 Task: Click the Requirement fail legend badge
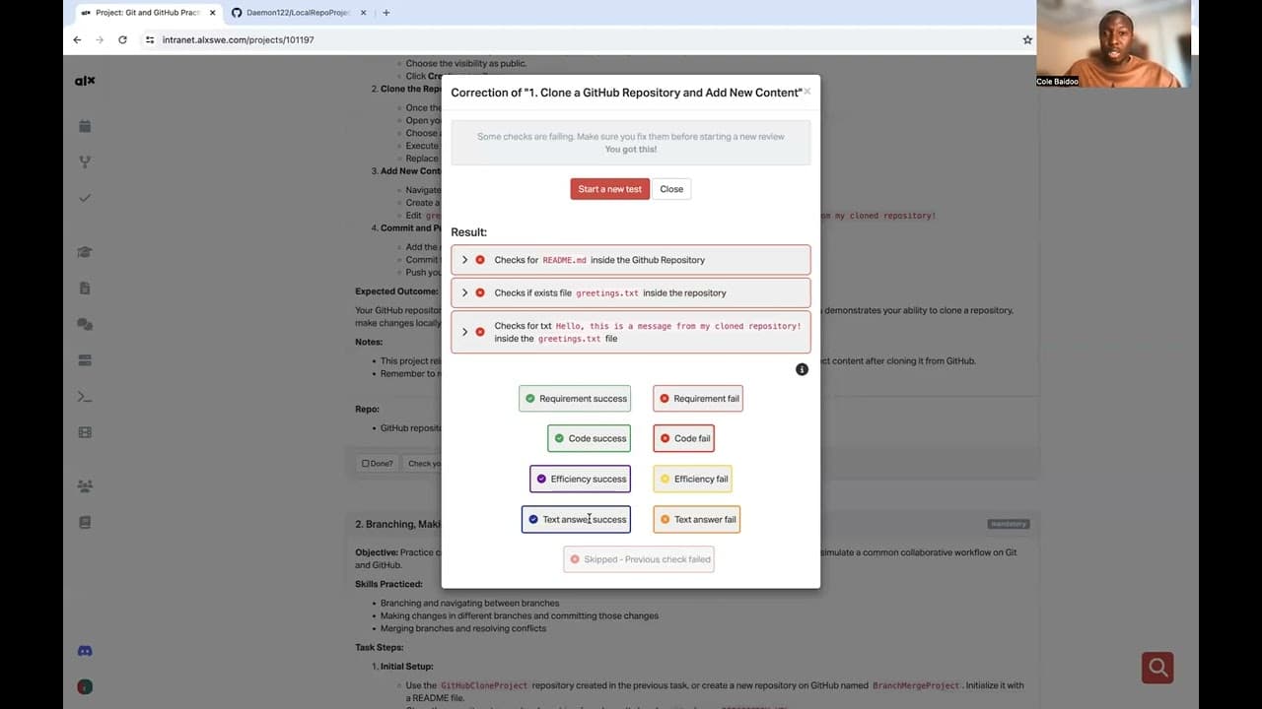[x=698, y=398]
